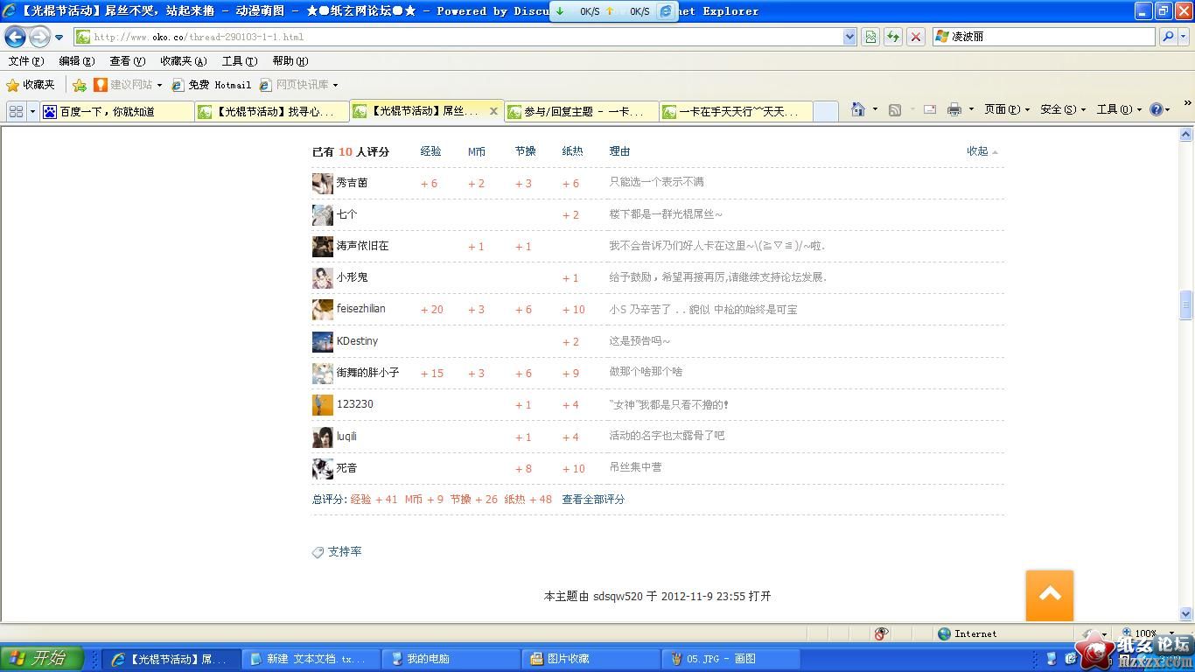Click the Stop loading X icon
The width and height of the screenshot is (1195, 672).
coord(915,37)
